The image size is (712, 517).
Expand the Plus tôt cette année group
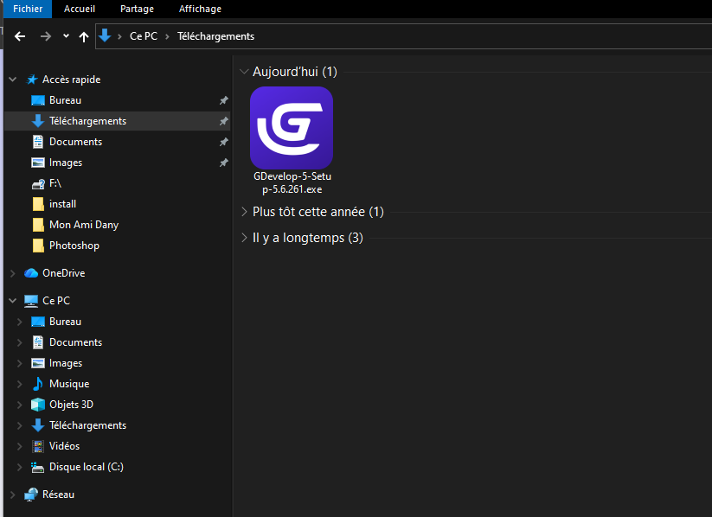click(x=244, y=212)
